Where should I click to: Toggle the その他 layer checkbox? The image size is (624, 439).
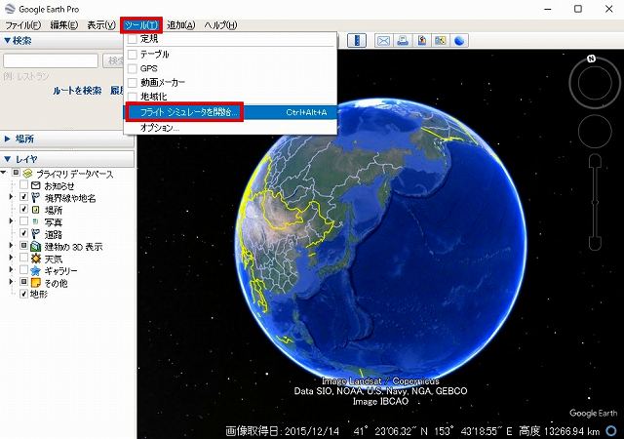23,282
